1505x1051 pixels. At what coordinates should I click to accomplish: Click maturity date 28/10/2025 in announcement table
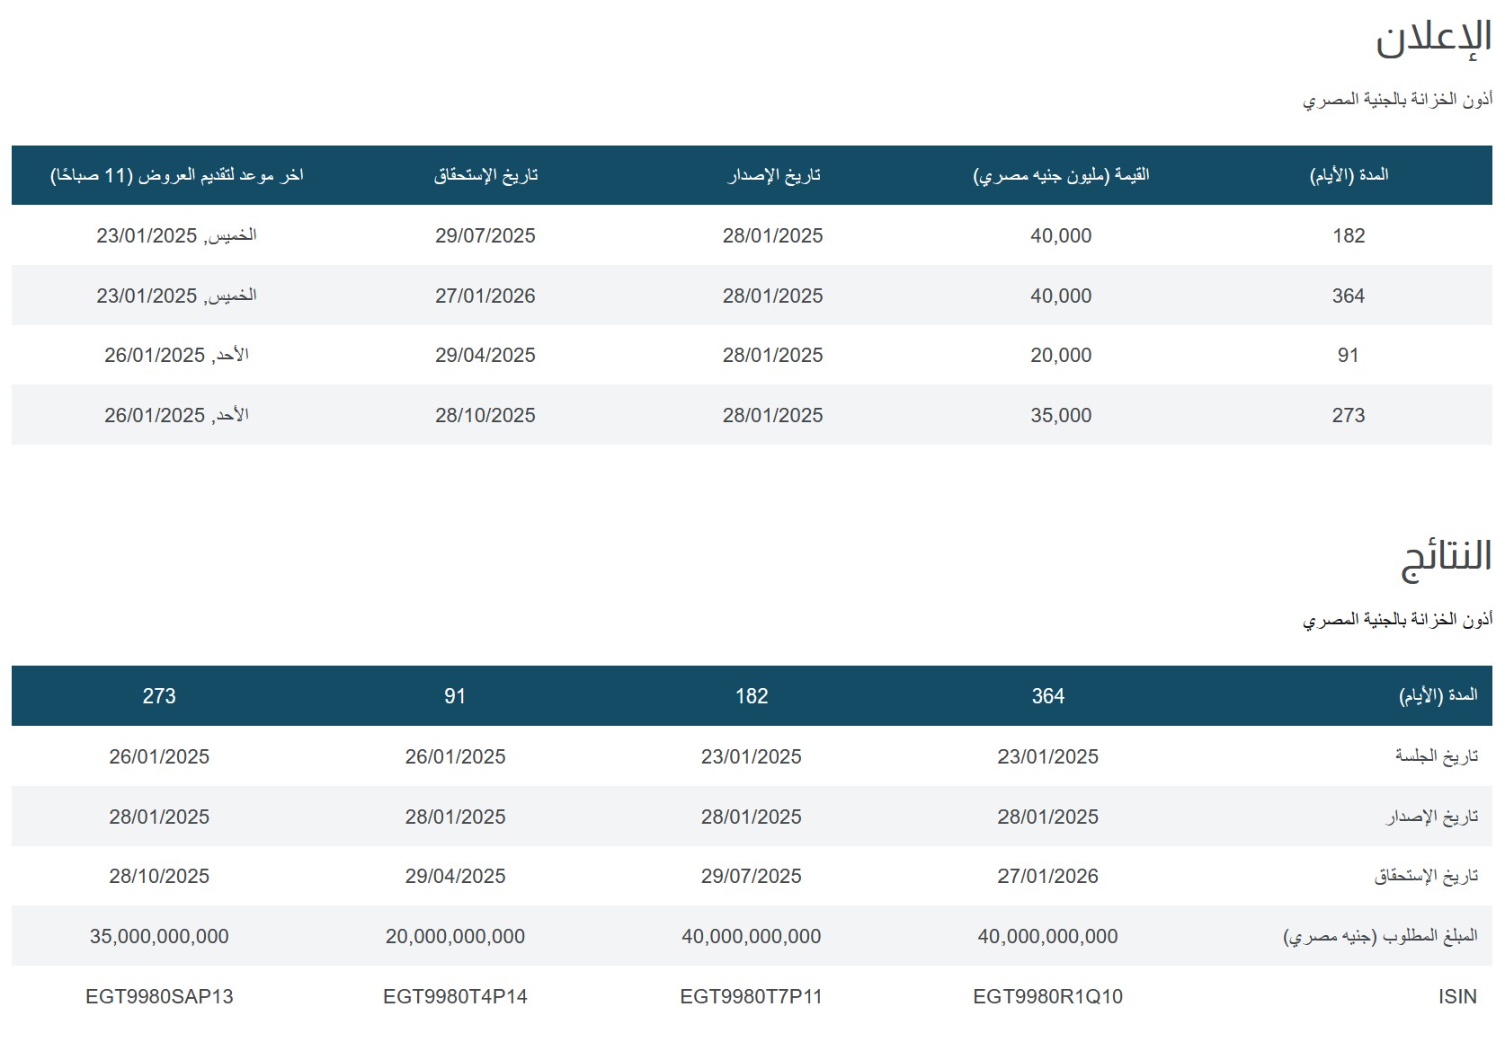(485, 415)
